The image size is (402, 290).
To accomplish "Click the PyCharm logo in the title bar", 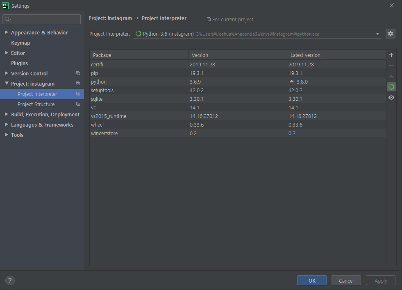I will point(5,6).
